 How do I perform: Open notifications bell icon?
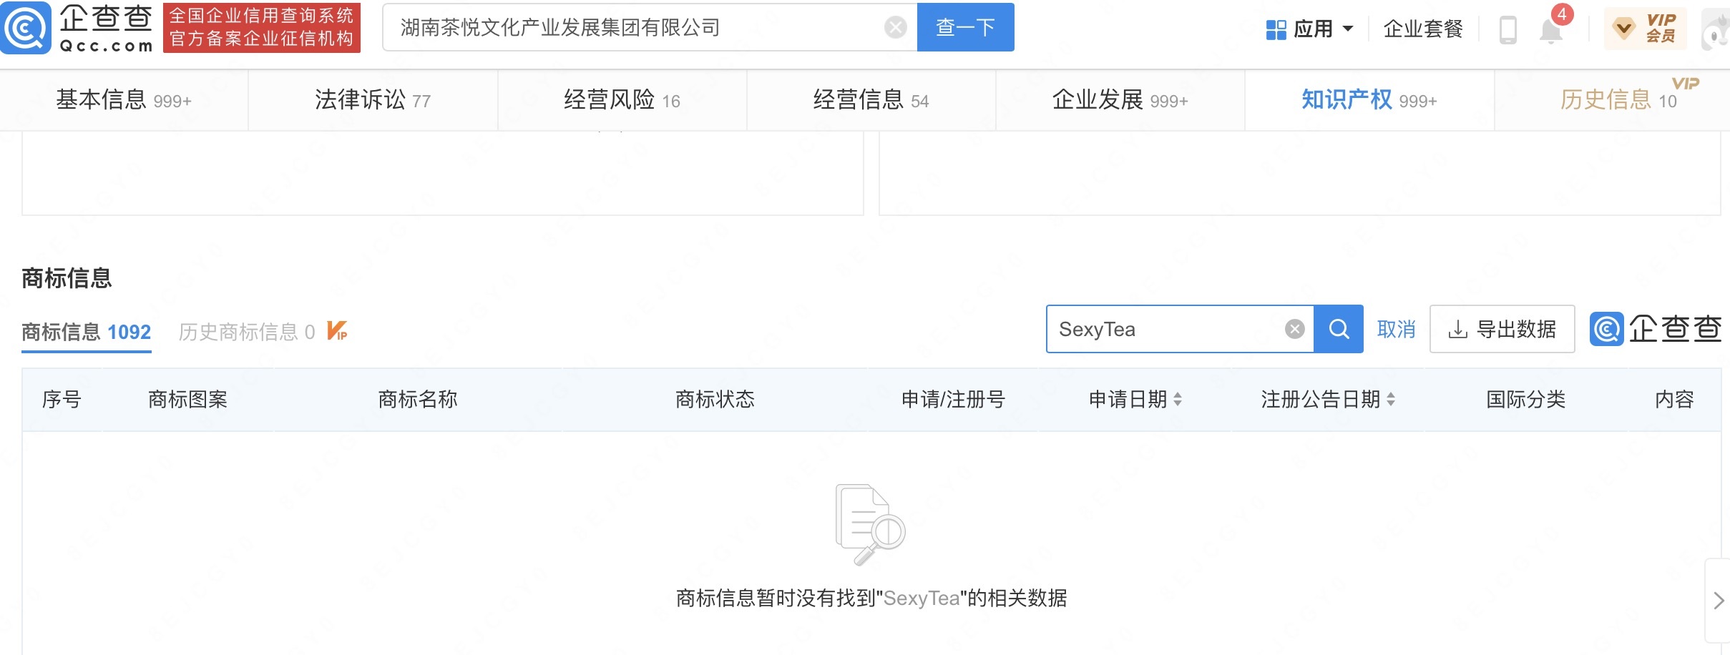1550,30
